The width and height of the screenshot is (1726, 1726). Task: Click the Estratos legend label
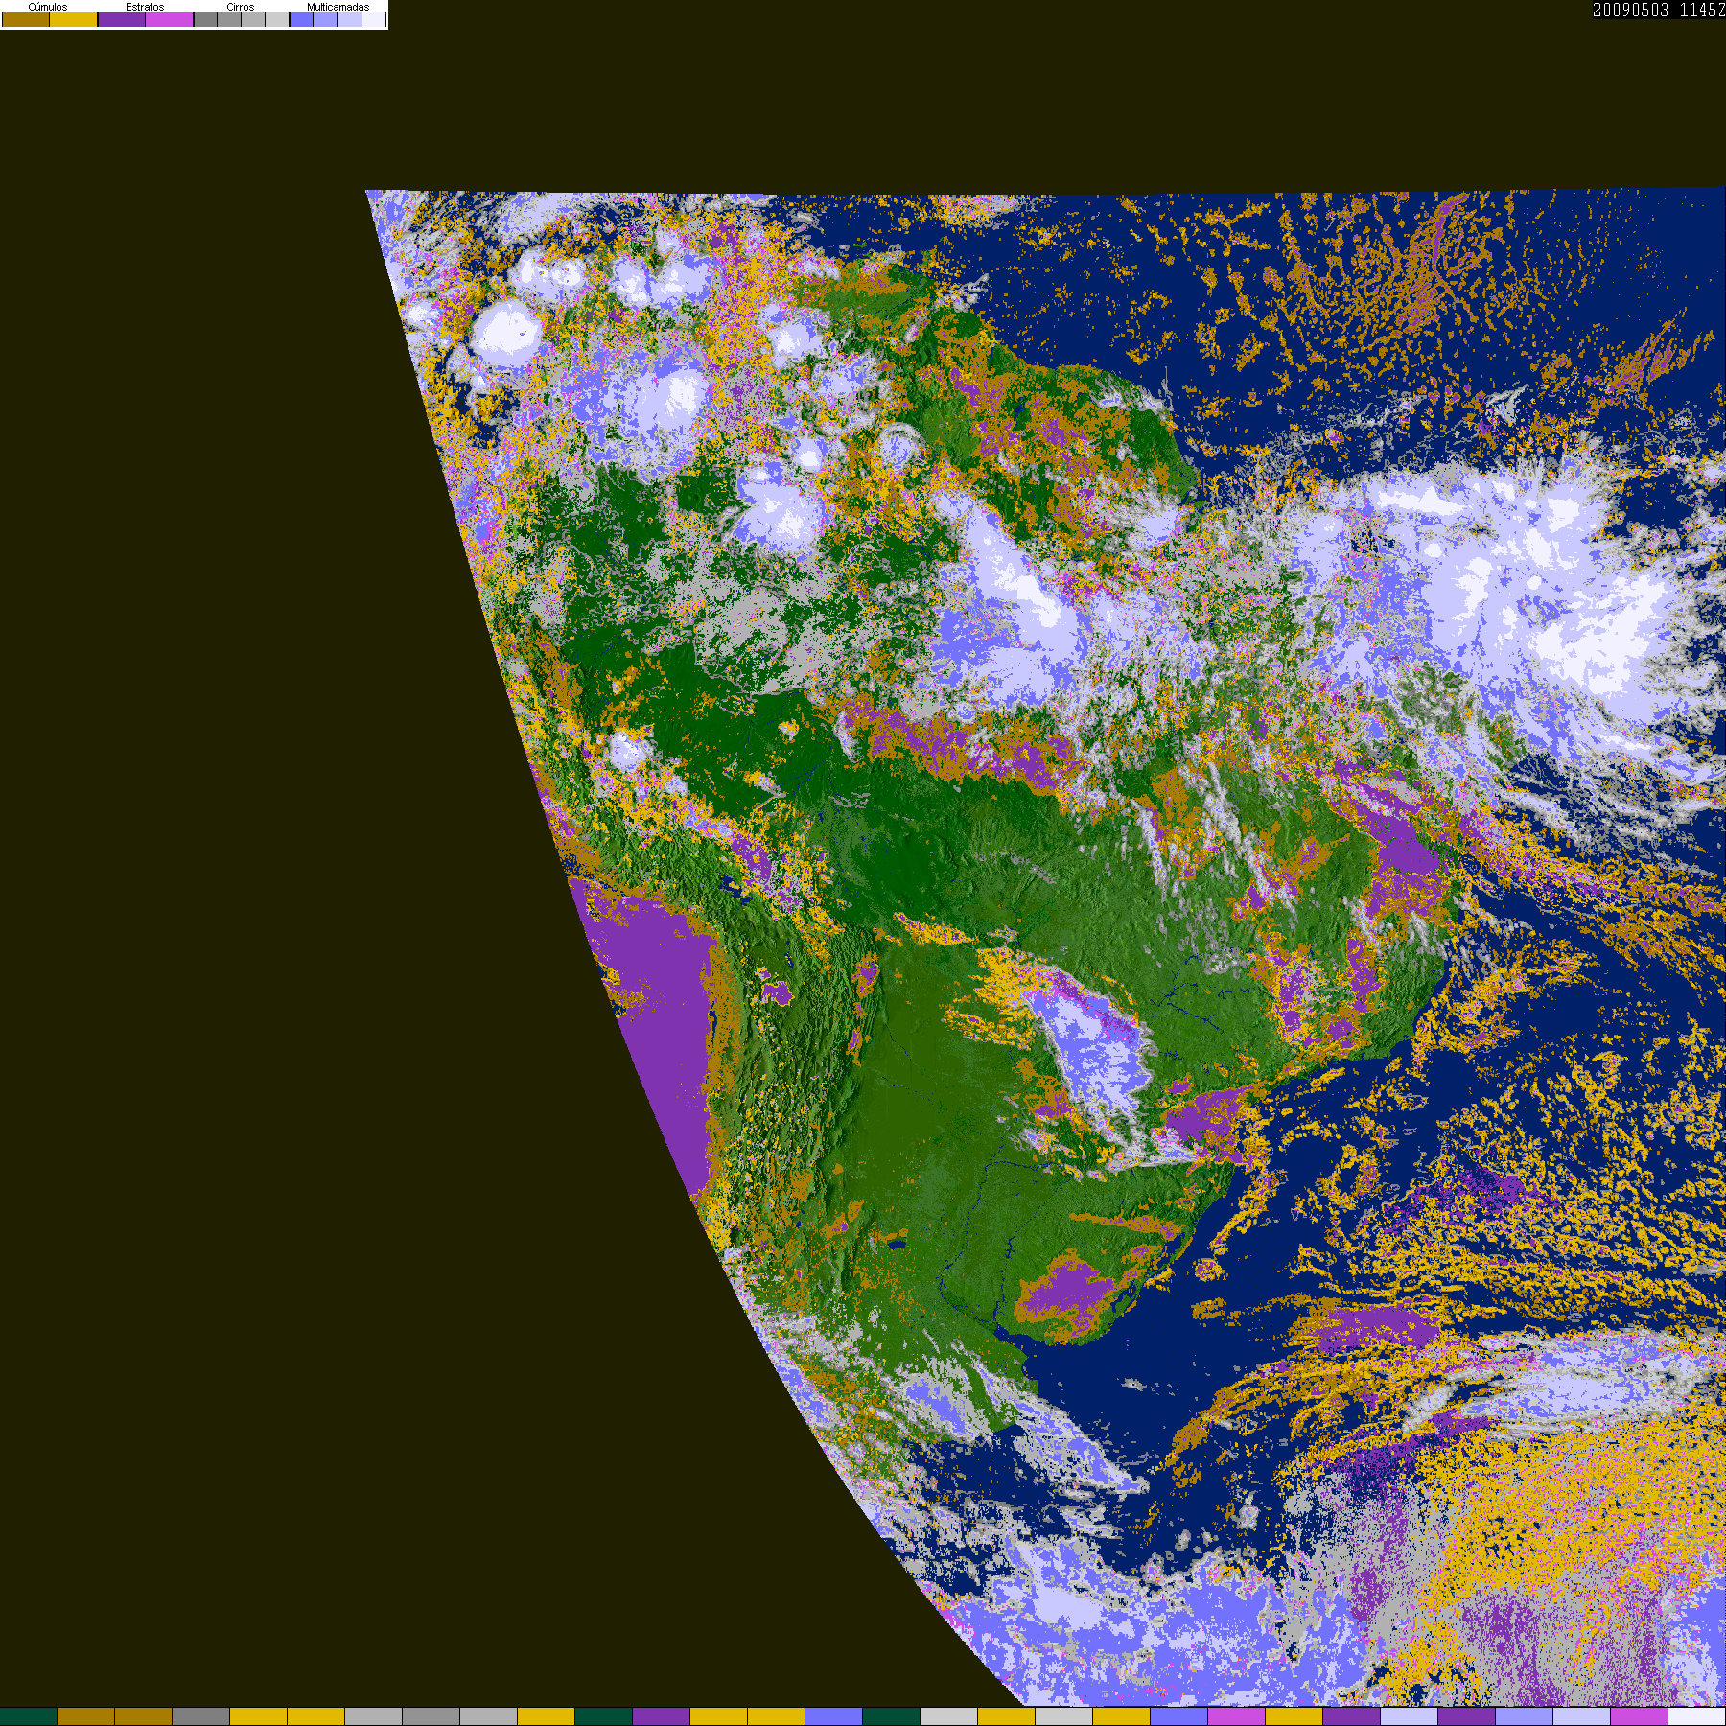click(x=145, y=7)
